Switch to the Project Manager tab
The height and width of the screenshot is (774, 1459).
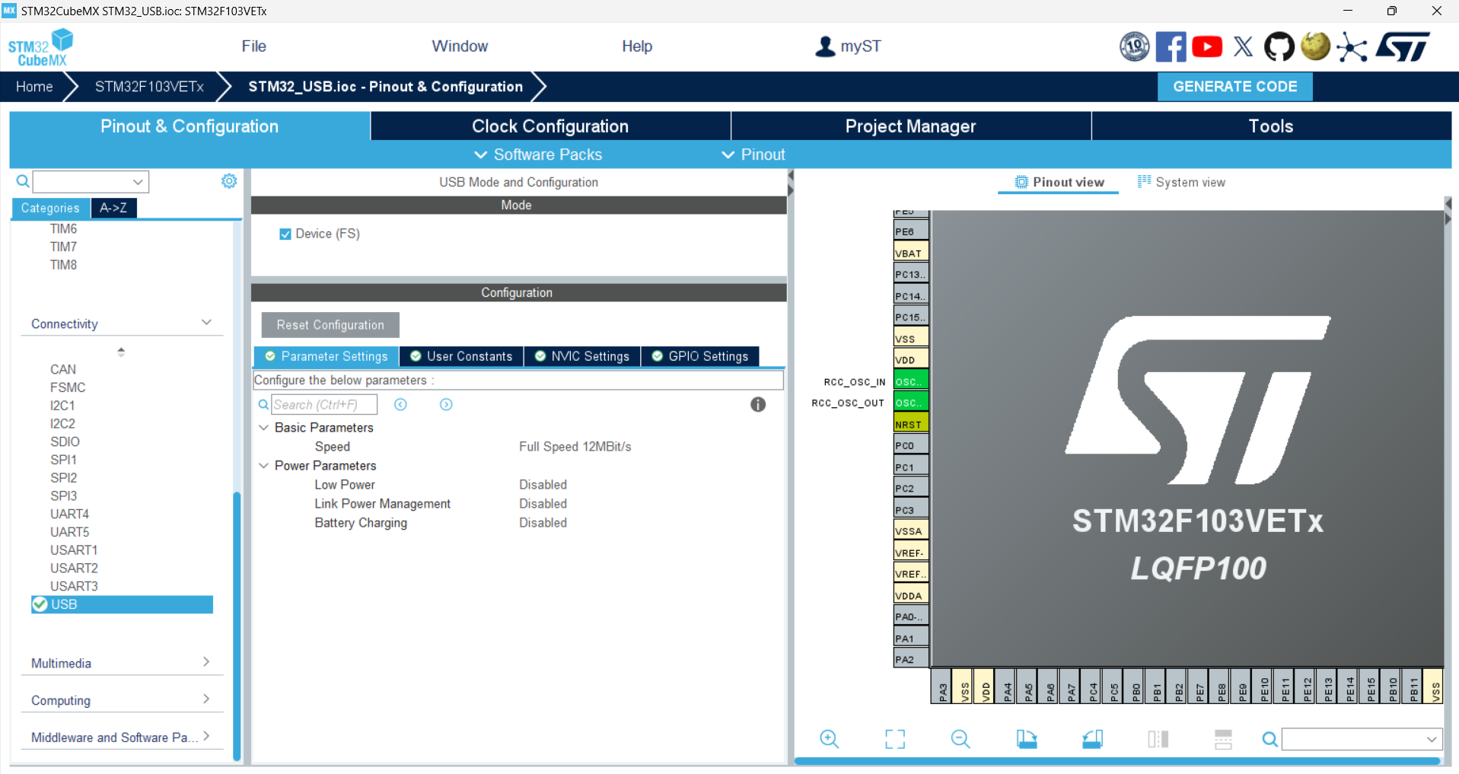[911, 126]
